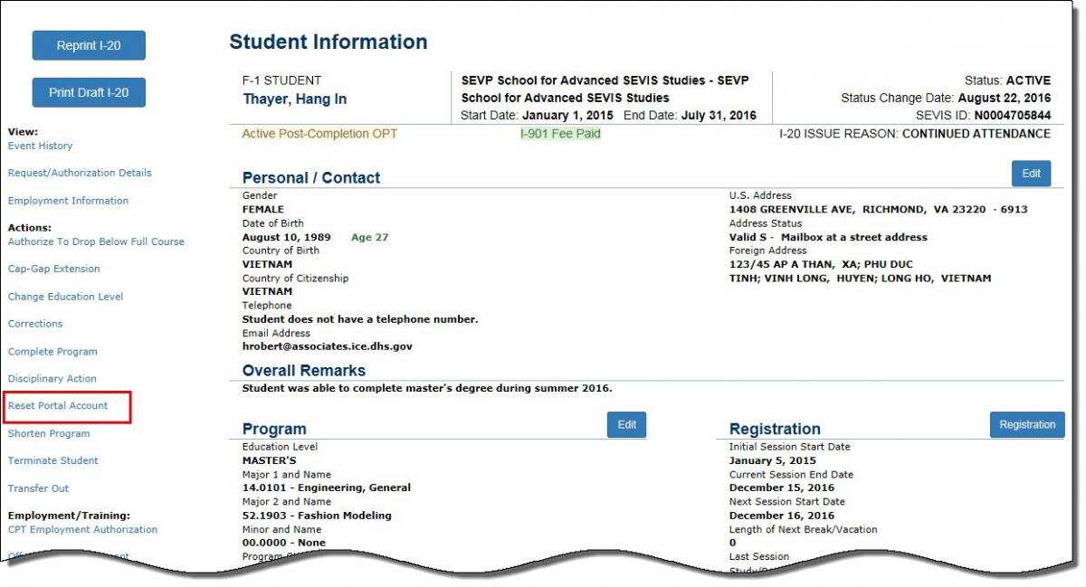Image resolution: width=1086 pixels, height=587 pixels.
Task: Edit the Program section
Action: point(626,425)
